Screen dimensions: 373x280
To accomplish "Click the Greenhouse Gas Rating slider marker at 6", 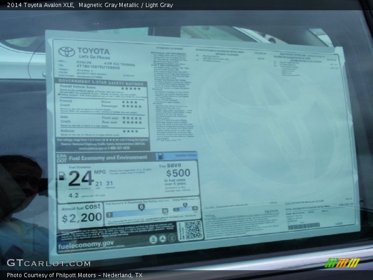I will (x=141, y=207).
